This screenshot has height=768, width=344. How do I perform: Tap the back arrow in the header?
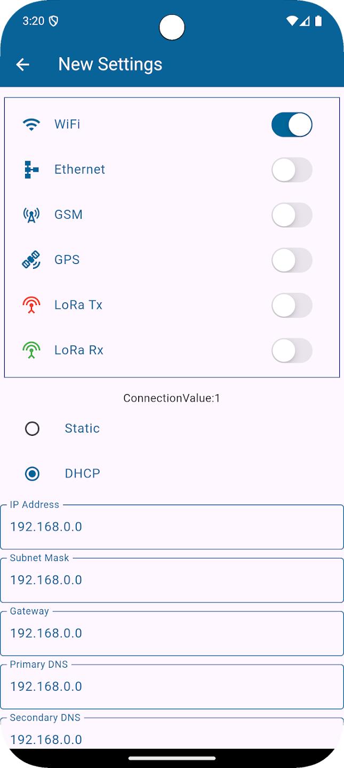coord(22,64)
